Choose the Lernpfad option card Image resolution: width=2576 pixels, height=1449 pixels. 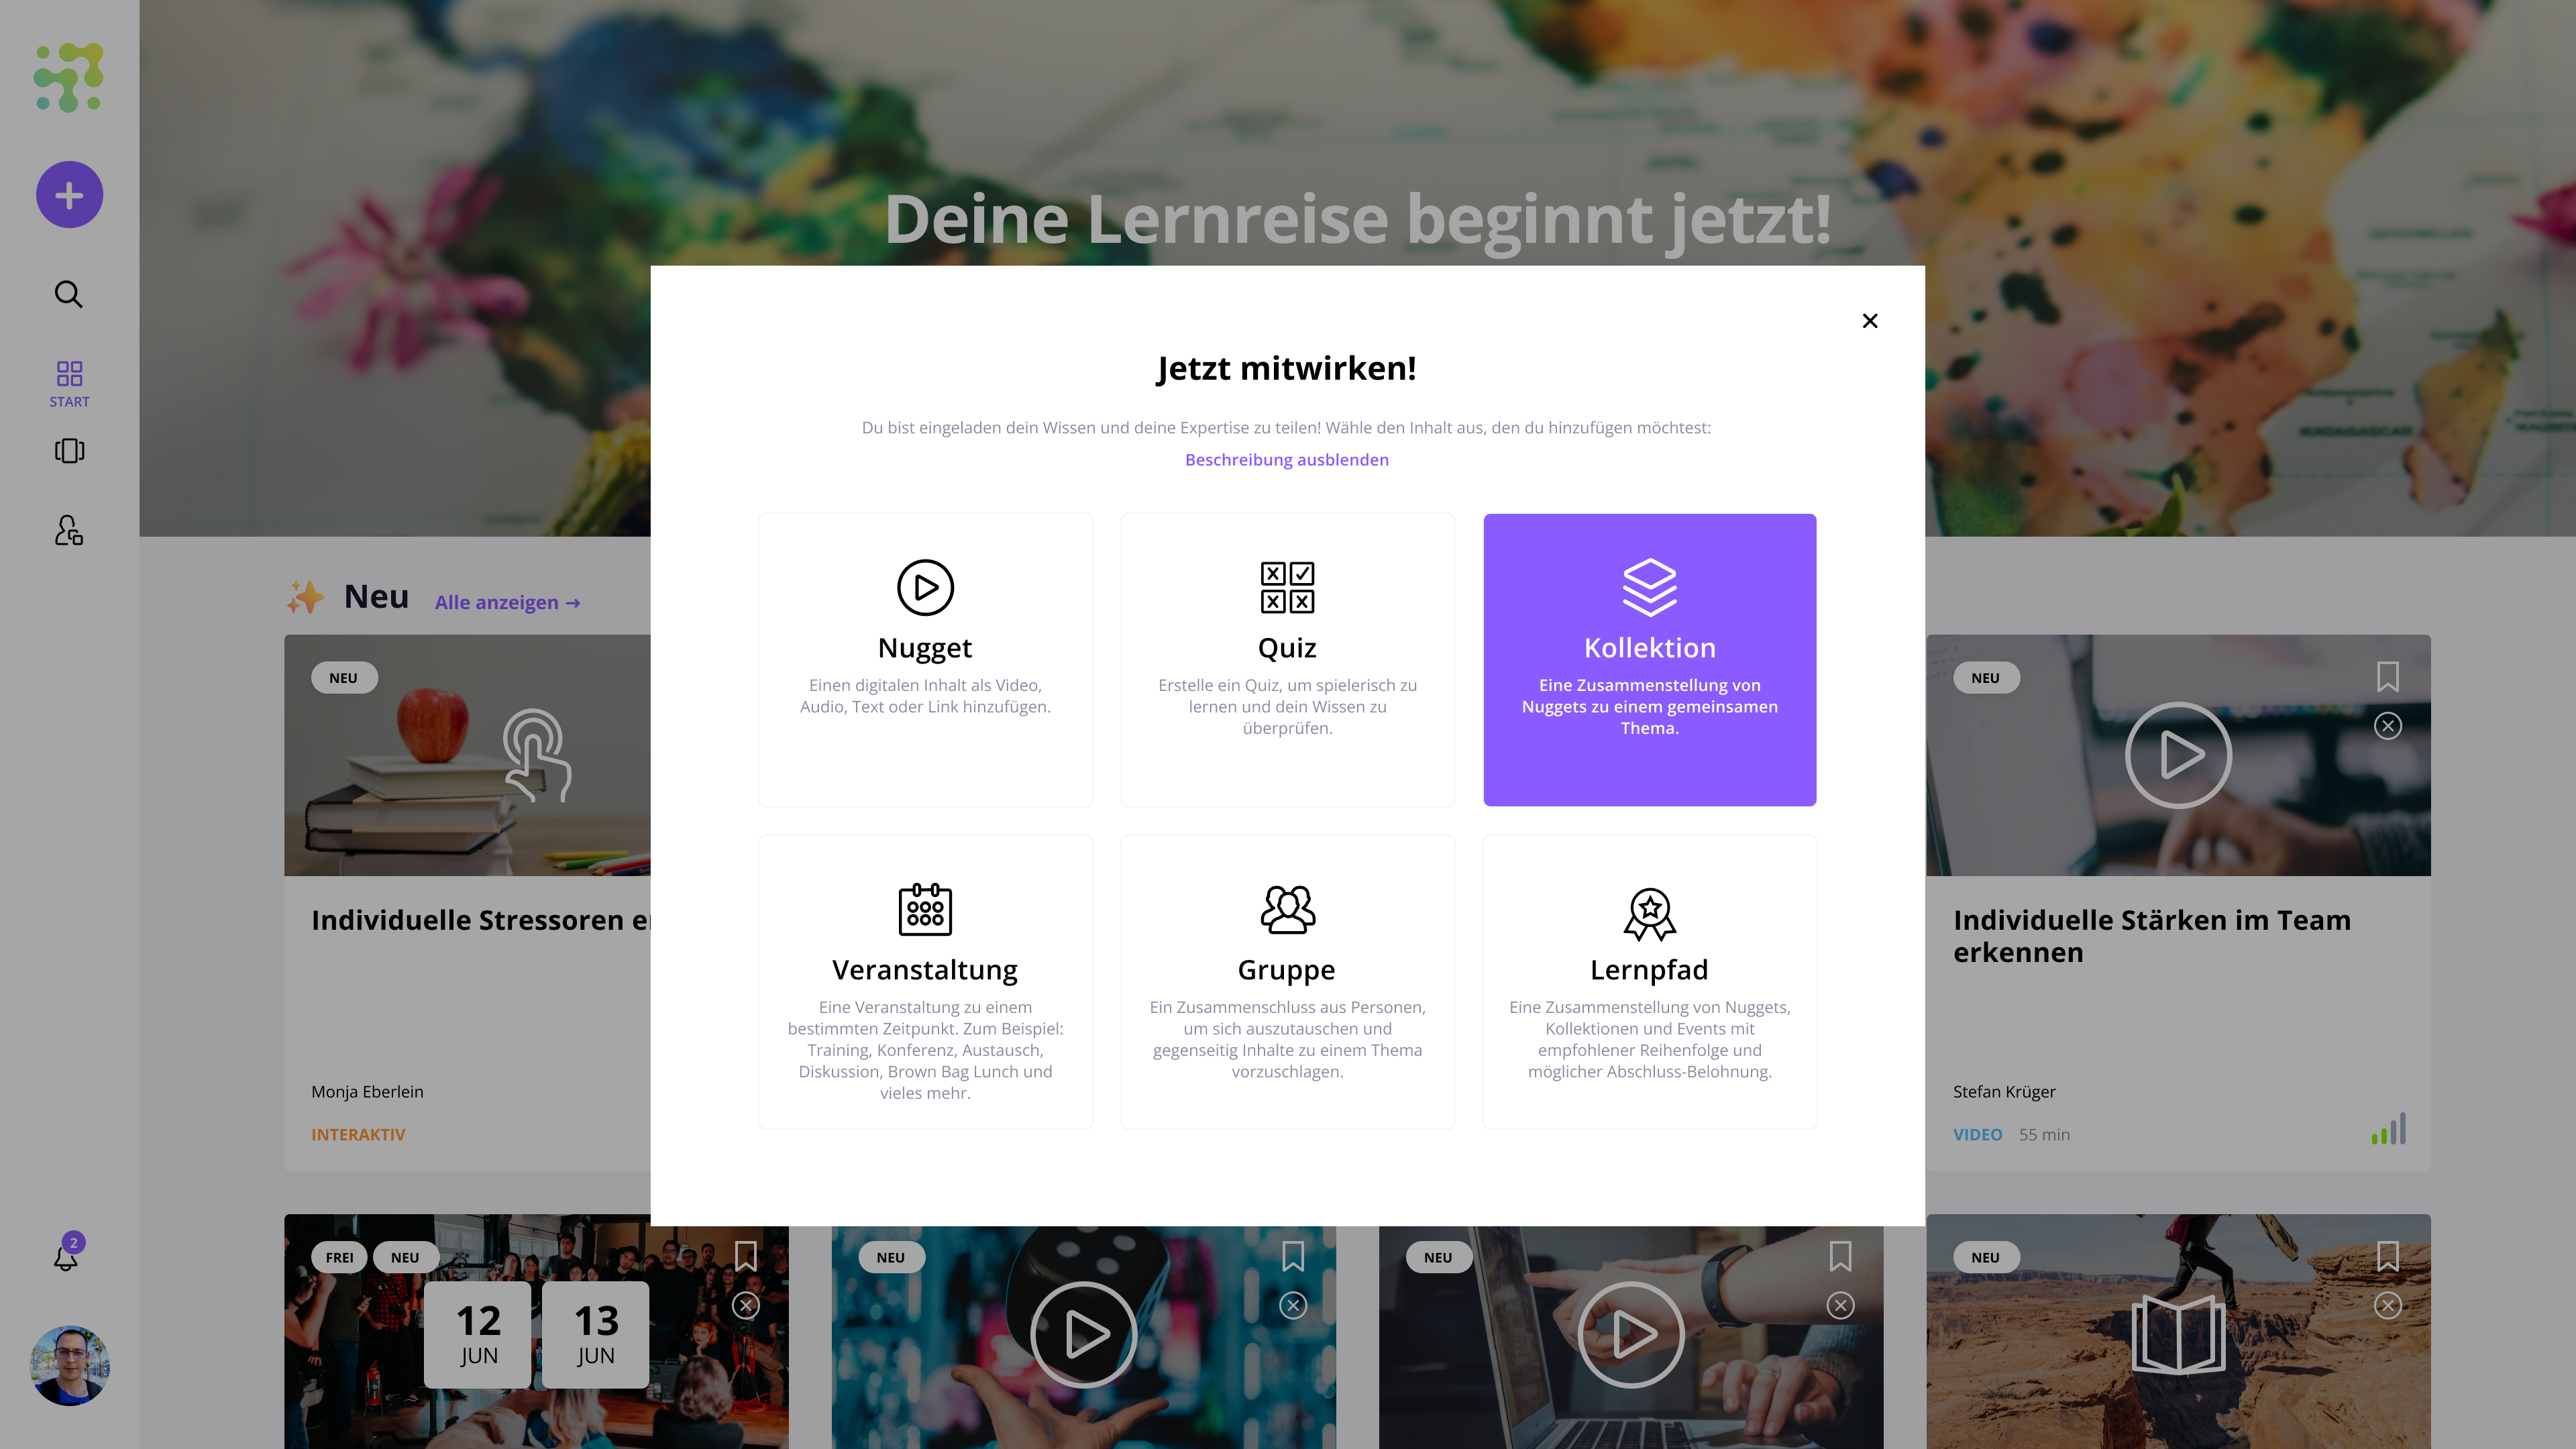1649,982
